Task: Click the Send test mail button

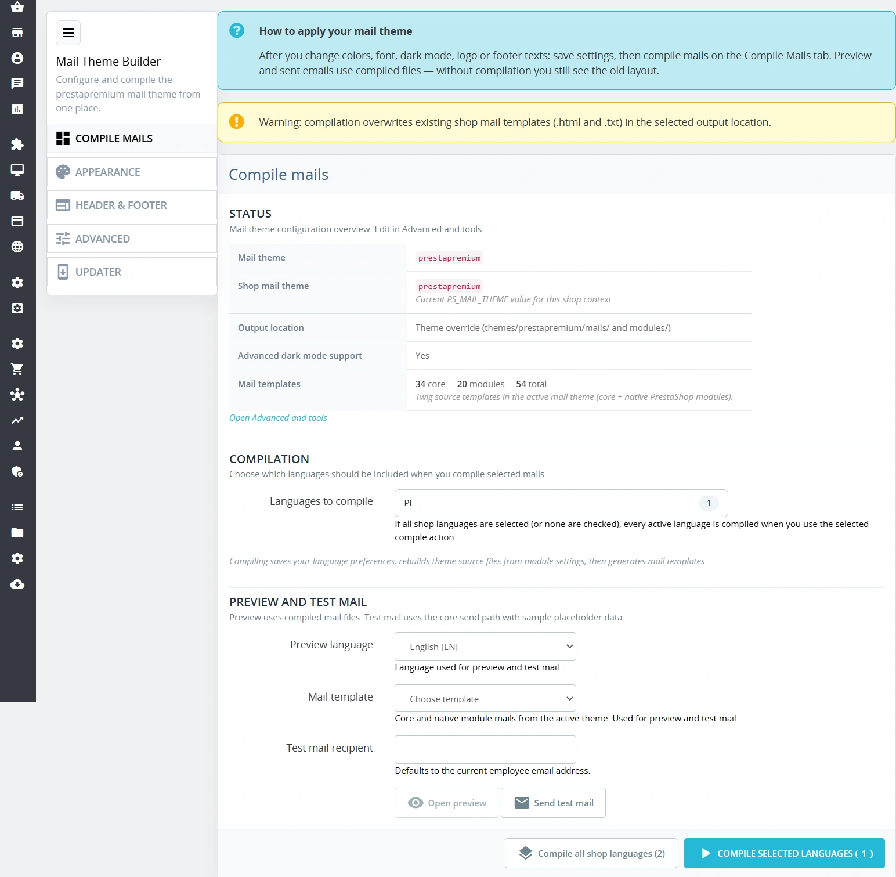Action: coord(553,803)
